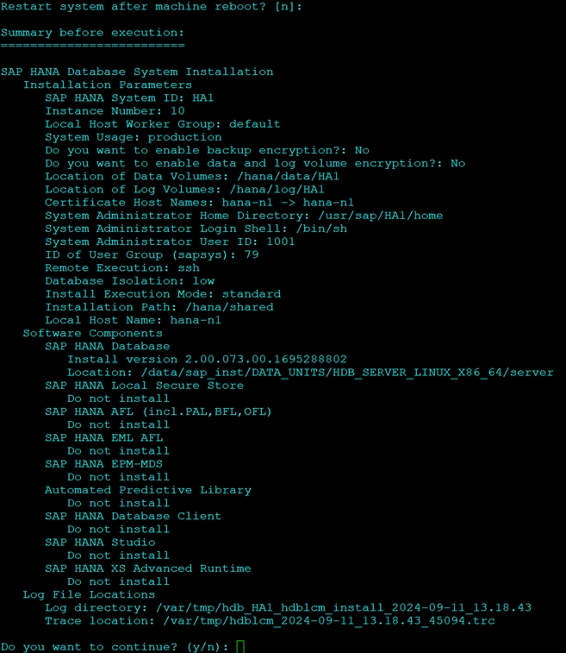The height and width of the screenshot is (653, 566).
Task: Click the data volumes path /hana/data/HA1
Action: [288, 176]
